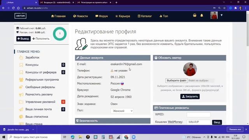Click the Реферальная программа people icon

point(21,79)
